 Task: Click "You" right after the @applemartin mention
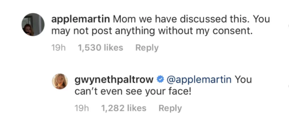pyautogui.click(x=243, y=79)
